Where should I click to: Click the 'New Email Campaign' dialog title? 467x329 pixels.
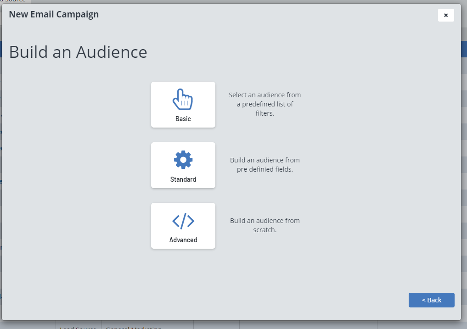click(x=54, y=14)
